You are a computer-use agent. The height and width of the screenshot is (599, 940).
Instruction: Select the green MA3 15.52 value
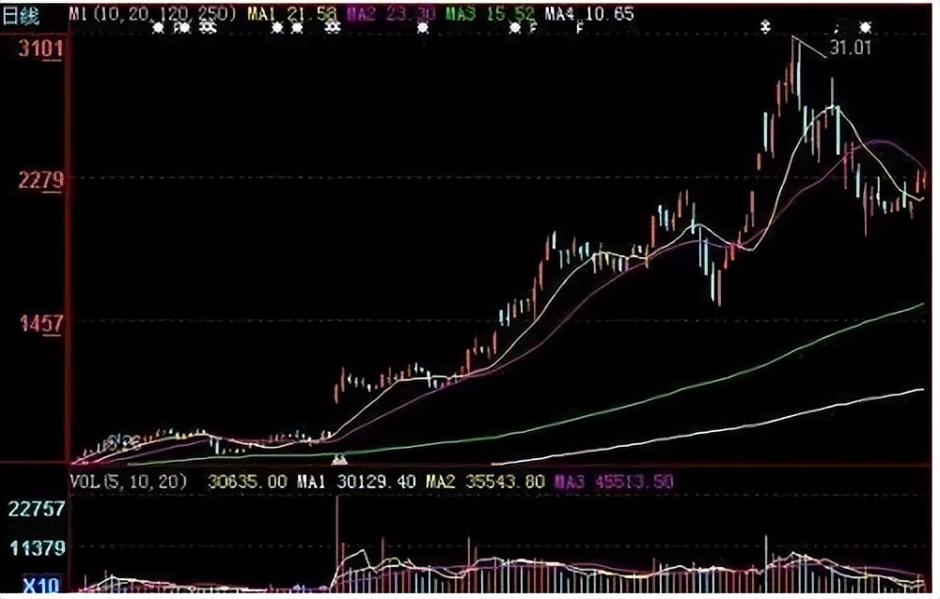[490, 14]
